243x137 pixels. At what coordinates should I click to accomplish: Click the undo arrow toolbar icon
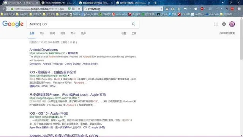[185, 9]
